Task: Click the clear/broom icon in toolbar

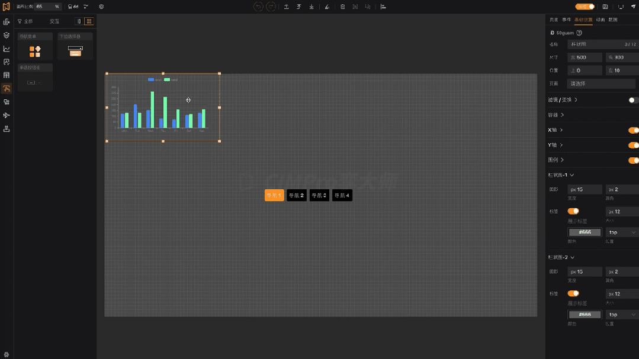Action: 327,7
